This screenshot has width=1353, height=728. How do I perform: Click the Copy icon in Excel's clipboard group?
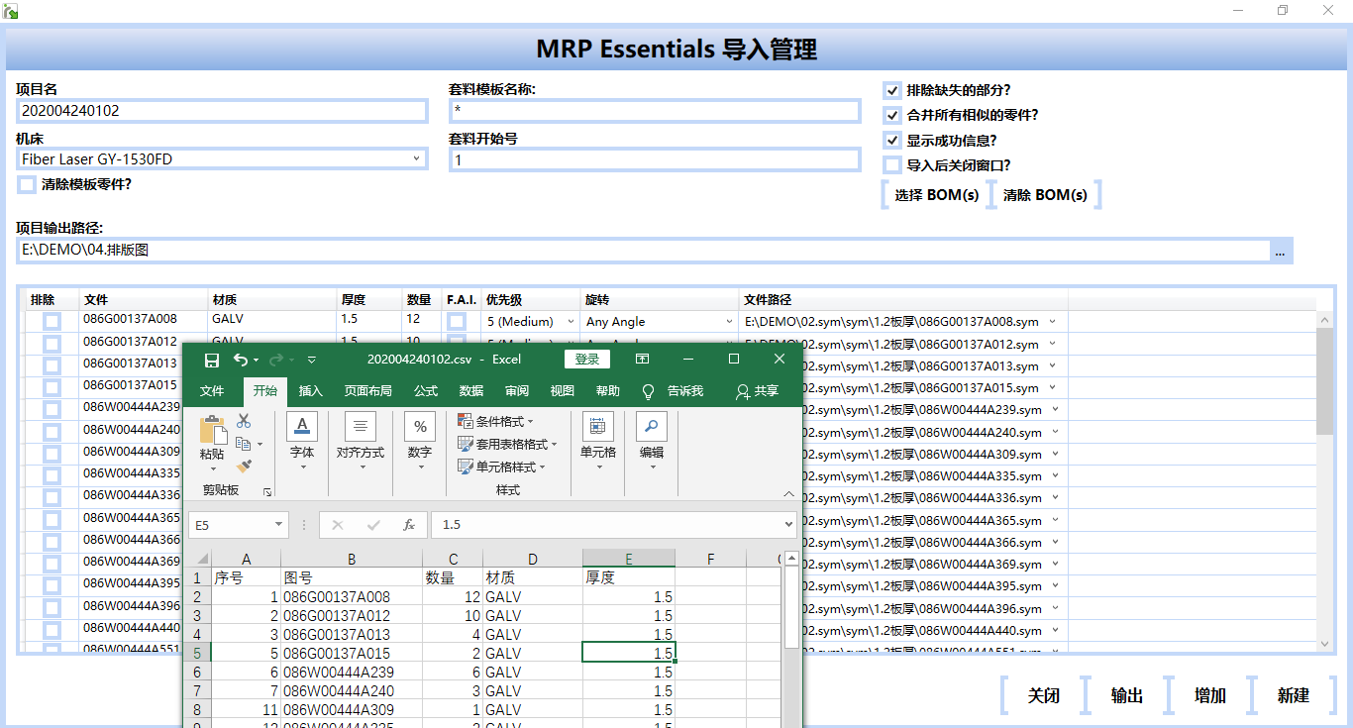(244, 444)
